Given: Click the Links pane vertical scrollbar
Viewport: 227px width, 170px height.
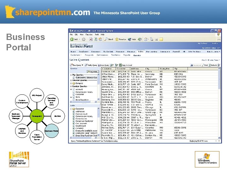Looking at the screenshot, I should [x=98, y=122].
